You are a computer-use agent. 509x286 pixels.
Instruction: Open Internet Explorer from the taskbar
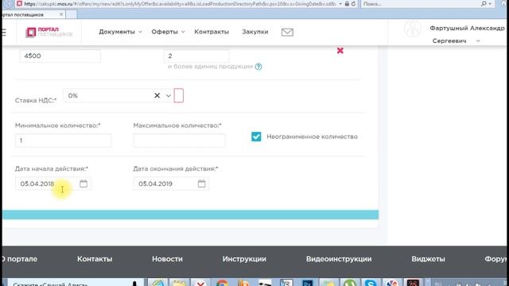[x=158, y=283]
